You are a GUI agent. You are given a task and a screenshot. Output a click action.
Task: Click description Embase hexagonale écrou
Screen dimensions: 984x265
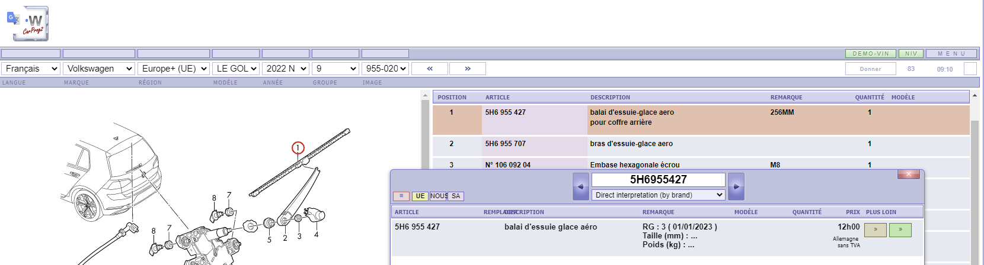tap(635, 165)
